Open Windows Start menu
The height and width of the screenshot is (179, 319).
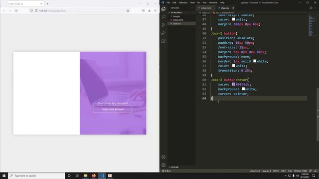(4, 176)
